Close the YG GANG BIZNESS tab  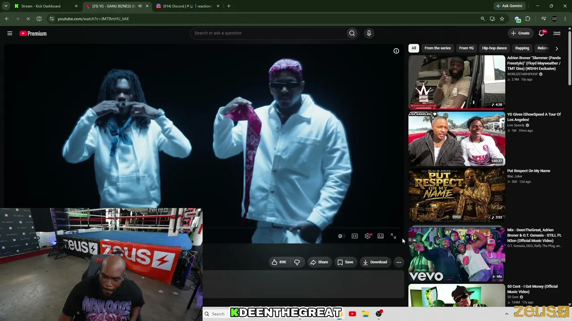(x=147, y=6)
